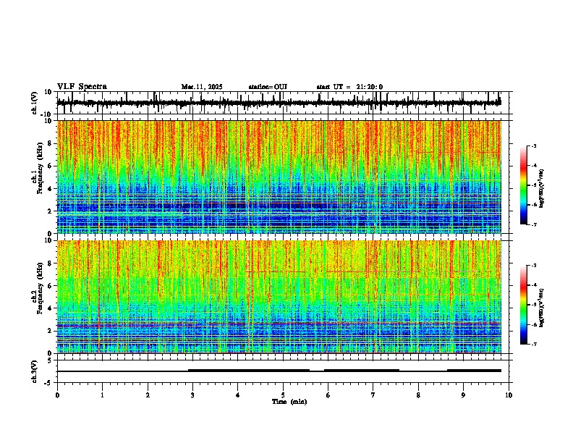
Task: Click the ch.1 color scale bar
Action: [523, 185]
